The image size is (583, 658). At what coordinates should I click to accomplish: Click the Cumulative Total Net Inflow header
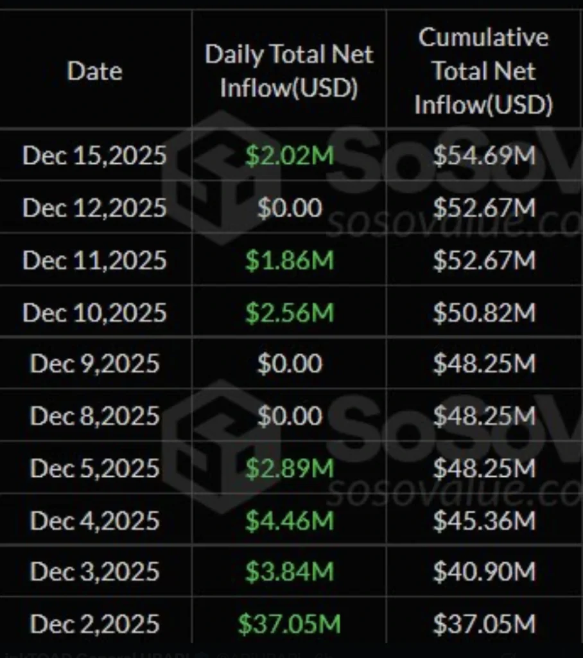483,71
